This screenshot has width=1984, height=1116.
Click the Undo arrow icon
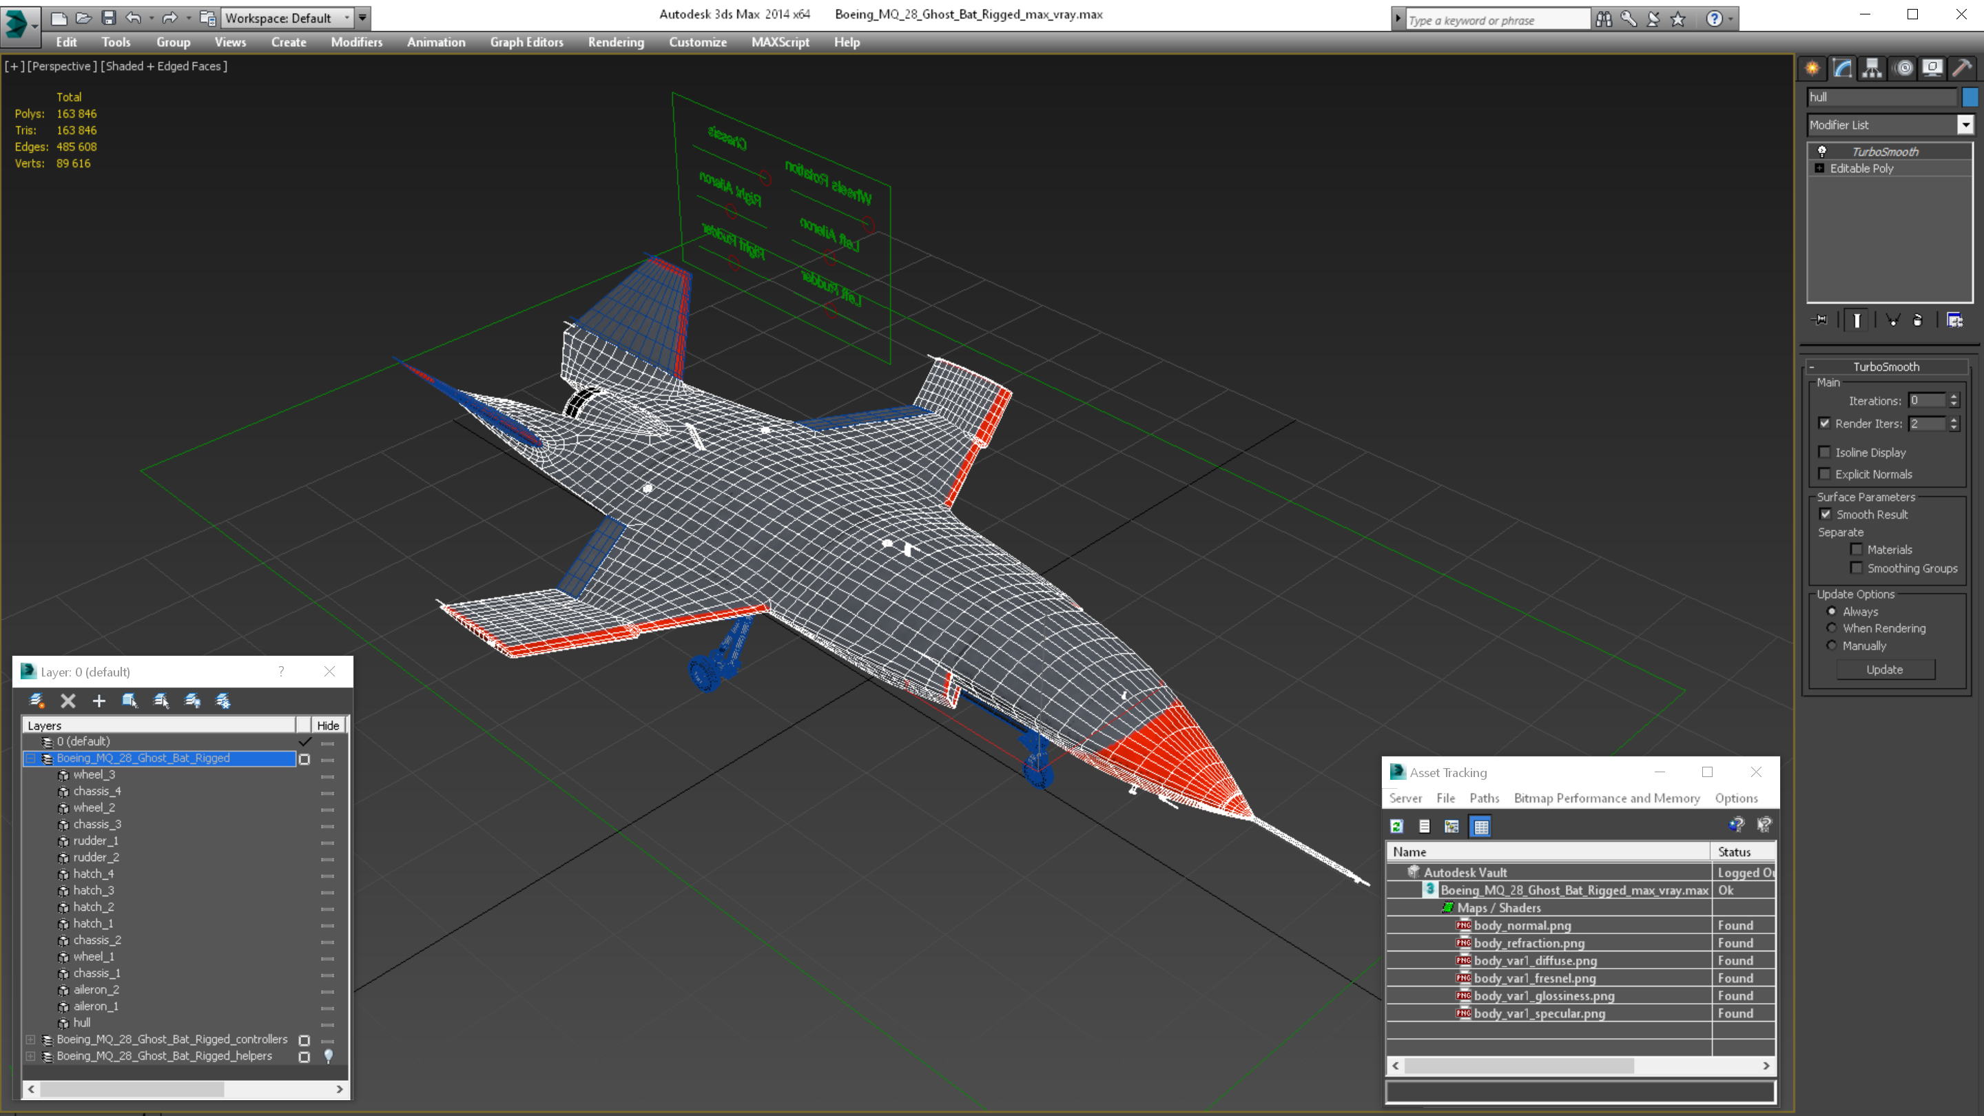point(133,17)
